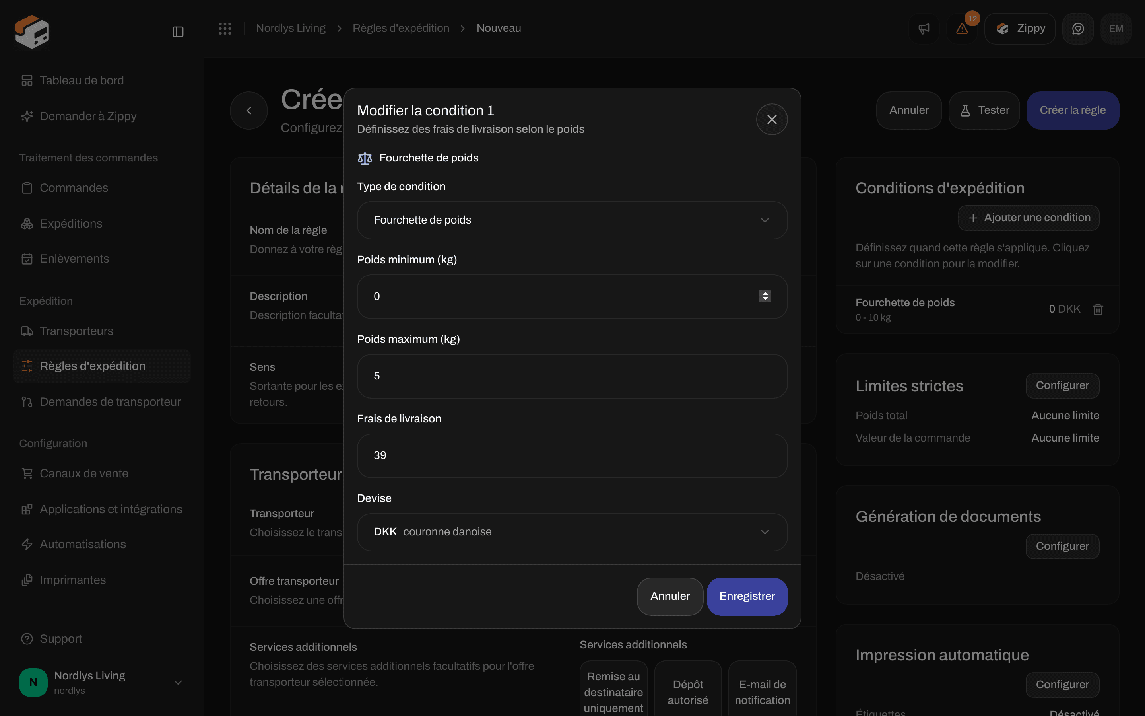Click Ajouter une condition button
Screen dimensions: 1145x716
pyautogui.click(x=1029, y=218)
